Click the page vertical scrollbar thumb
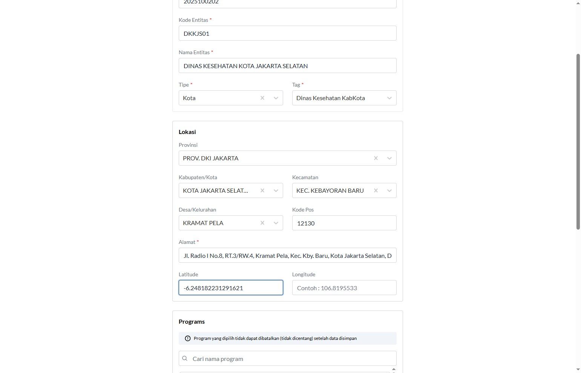Viewport: 581px width, 373px height. click(x=578, y=141)
